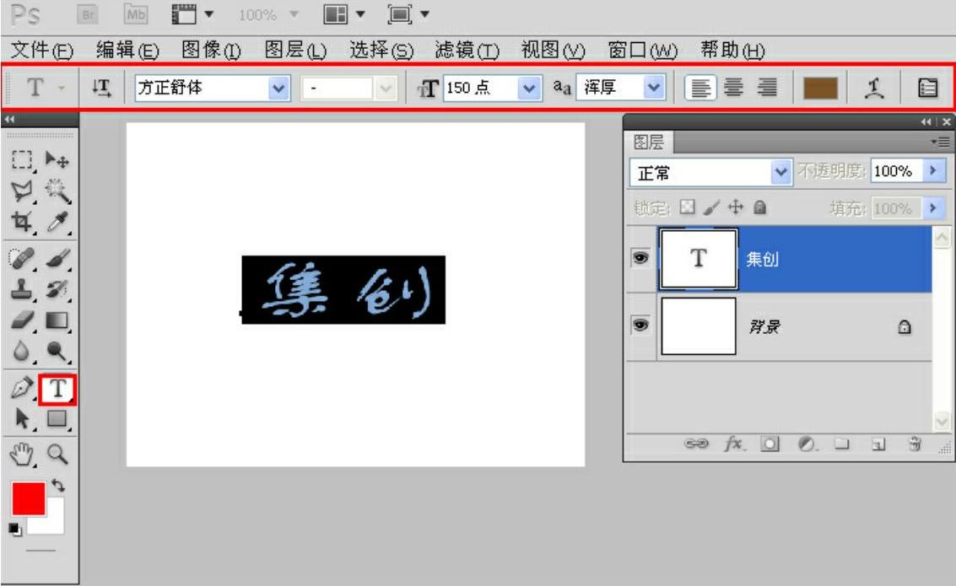The height and width of the screenshot is (586, 956).
Task: Select the Pen tool
Action: [22, 389]
